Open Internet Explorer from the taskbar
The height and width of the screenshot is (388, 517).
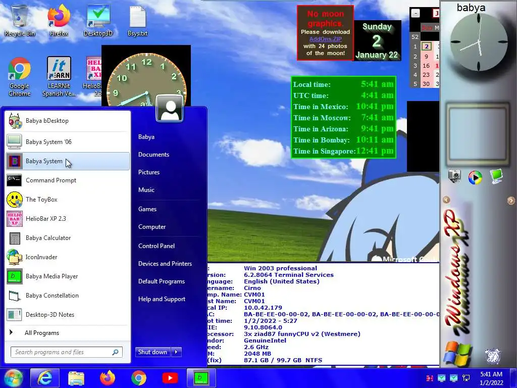click(x=45, y=378)
